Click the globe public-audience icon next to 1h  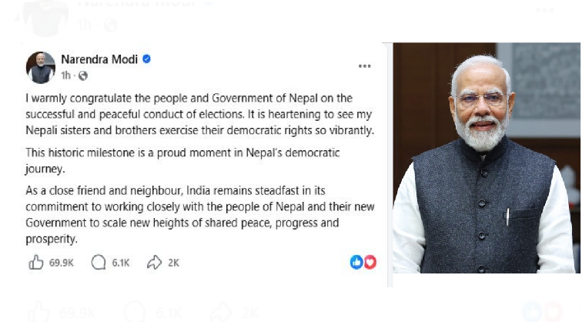point(83,75)
